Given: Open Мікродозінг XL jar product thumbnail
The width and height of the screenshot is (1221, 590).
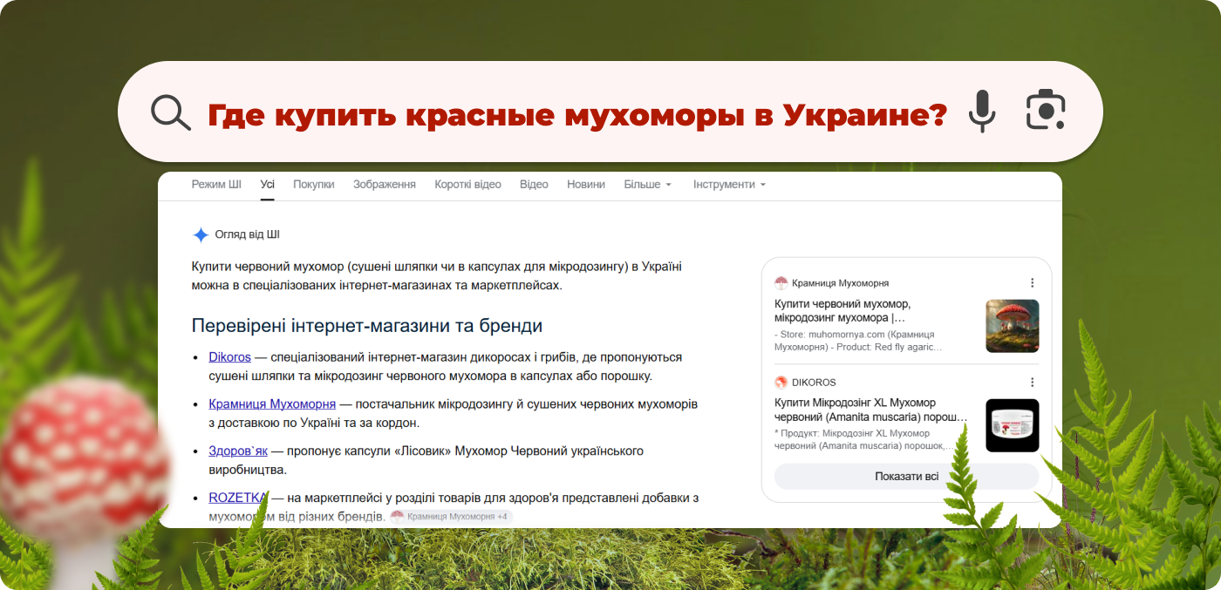Looking at the screenshot, I should tap(1012, 425).
